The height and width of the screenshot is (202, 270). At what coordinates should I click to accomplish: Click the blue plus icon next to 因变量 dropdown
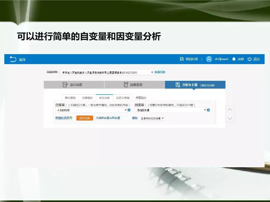[208, 110]
